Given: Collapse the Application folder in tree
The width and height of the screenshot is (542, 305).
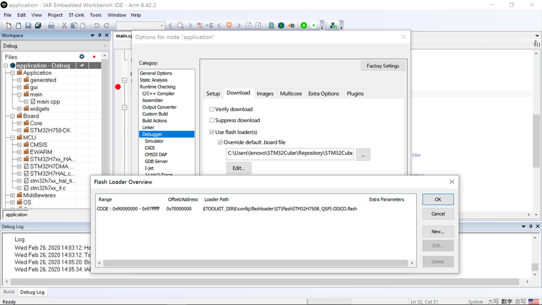Looking at the screenshot, I should pyautogui.click(x=12, y=73).
